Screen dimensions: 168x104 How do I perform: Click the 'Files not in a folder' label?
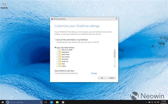[67, 50]
